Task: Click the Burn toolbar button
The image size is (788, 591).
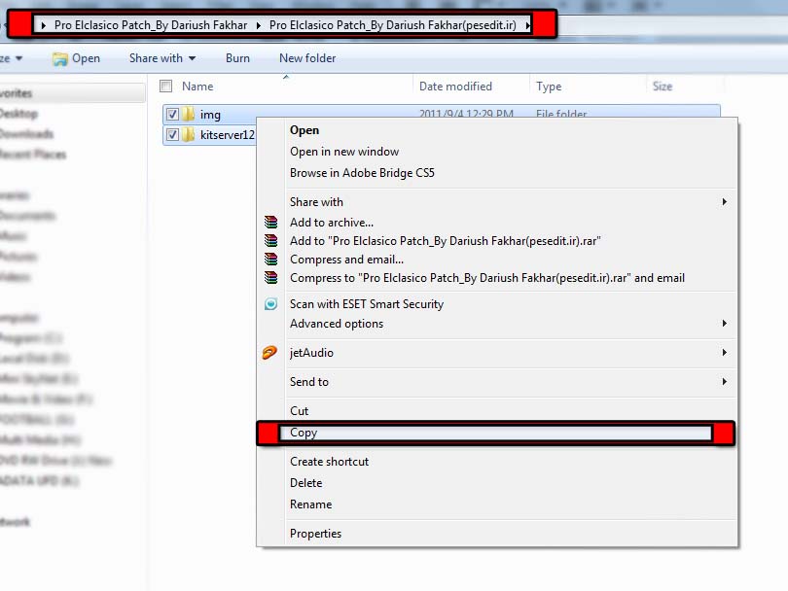Action: [237, 58]
